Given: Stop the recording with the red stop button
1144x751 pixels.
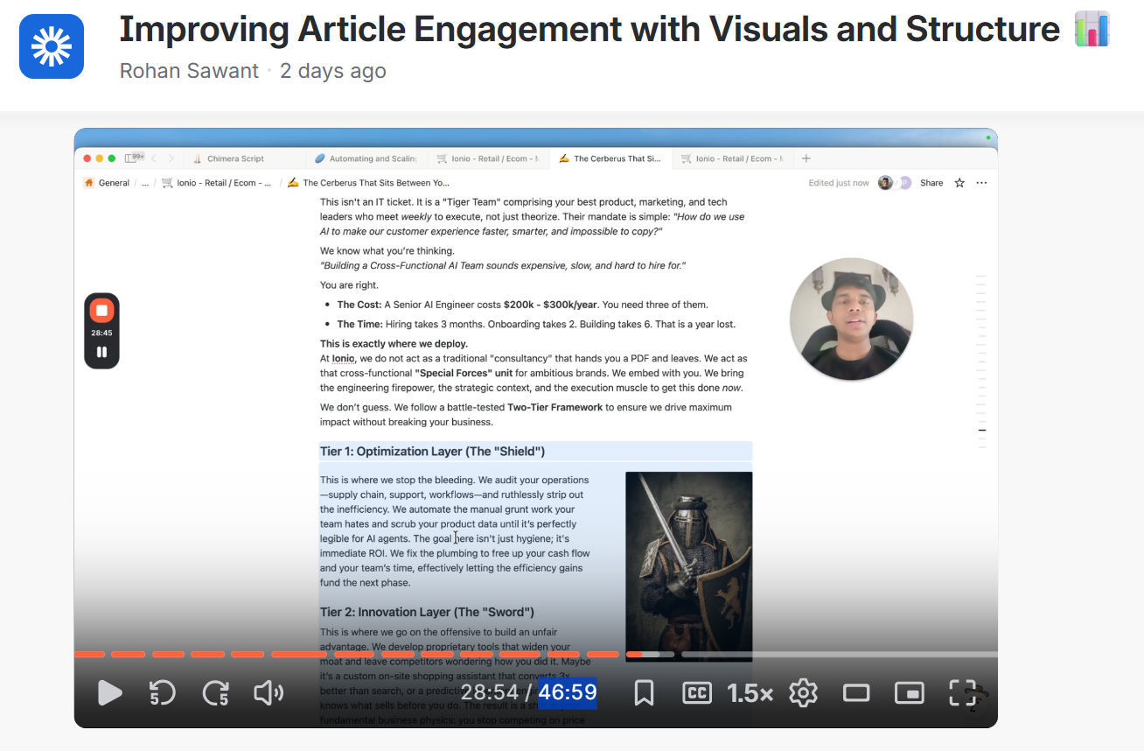Looking at the screenshot, I should [101, 309].
